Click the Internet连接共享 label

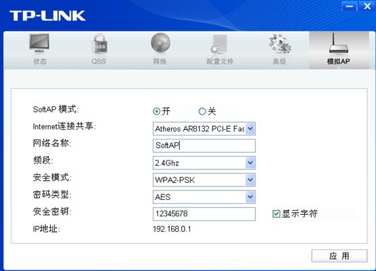[64, 126]
